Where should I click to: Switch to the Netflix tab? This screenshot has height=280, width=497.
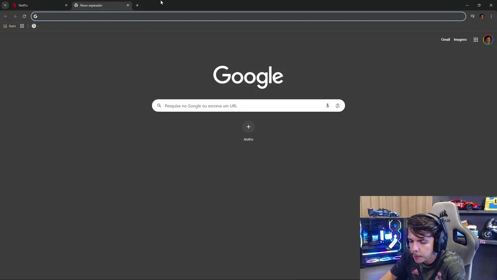tap(40, 5)
